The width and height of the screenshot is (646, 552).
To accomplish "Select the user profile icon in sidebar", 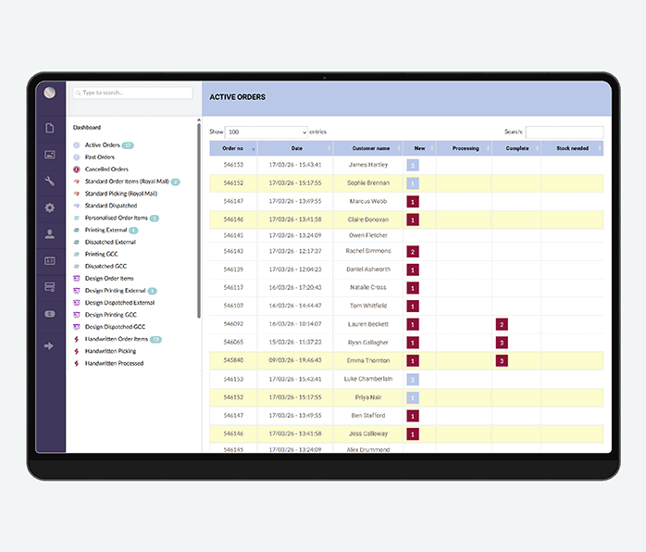I will pos(50,234).
